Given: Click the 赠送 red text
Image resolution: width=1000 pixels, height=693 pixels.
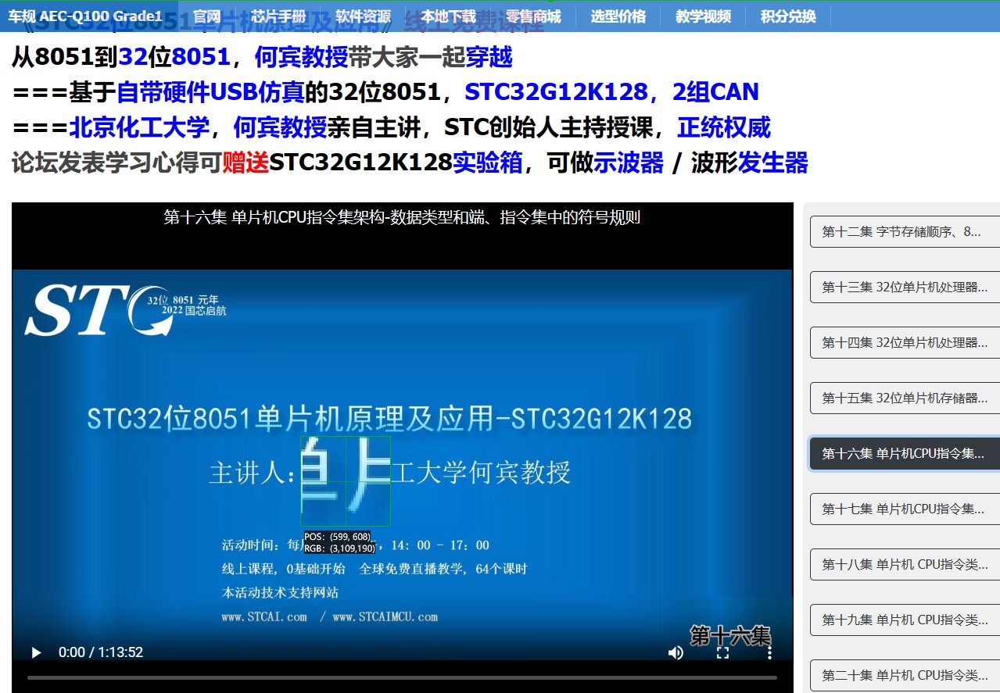Looking at the screenshot, I should pyautogui.click(x=246, y=163).
